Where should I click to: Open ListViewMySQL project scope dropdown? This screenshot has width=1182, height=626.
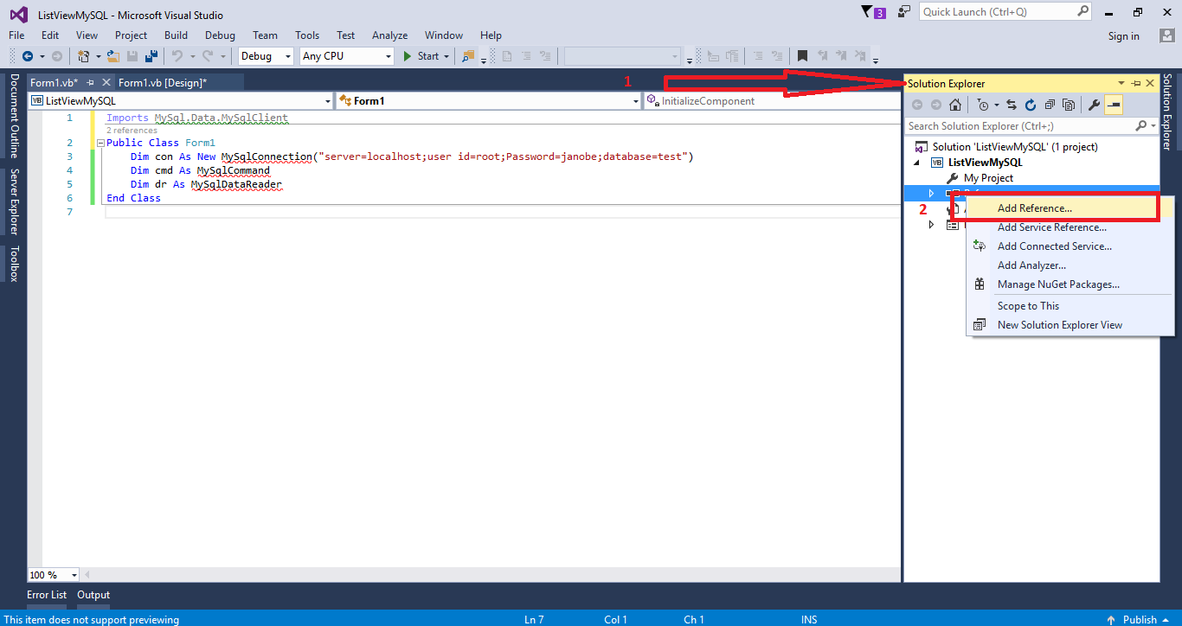click(180, 101)
